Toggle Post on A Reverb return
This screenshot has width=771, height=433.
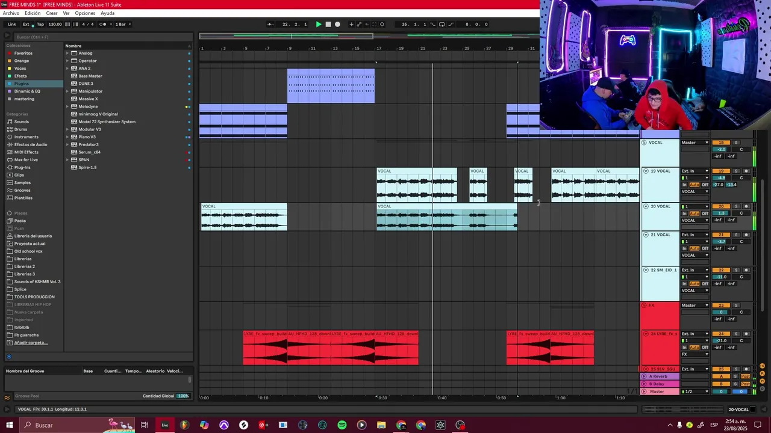[746, 376]
